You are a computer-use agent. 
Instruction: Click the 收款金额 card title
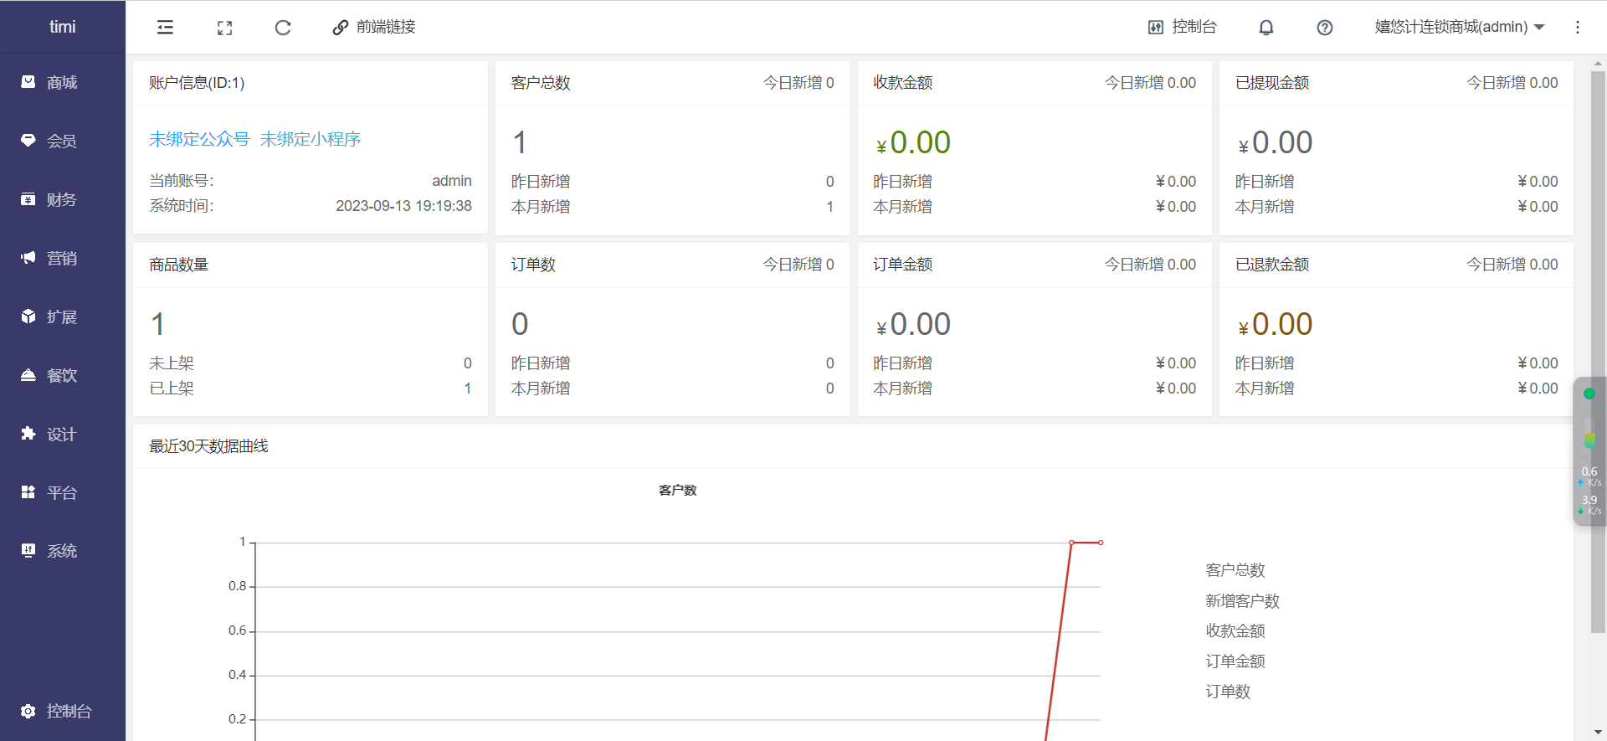coord(903,83)
